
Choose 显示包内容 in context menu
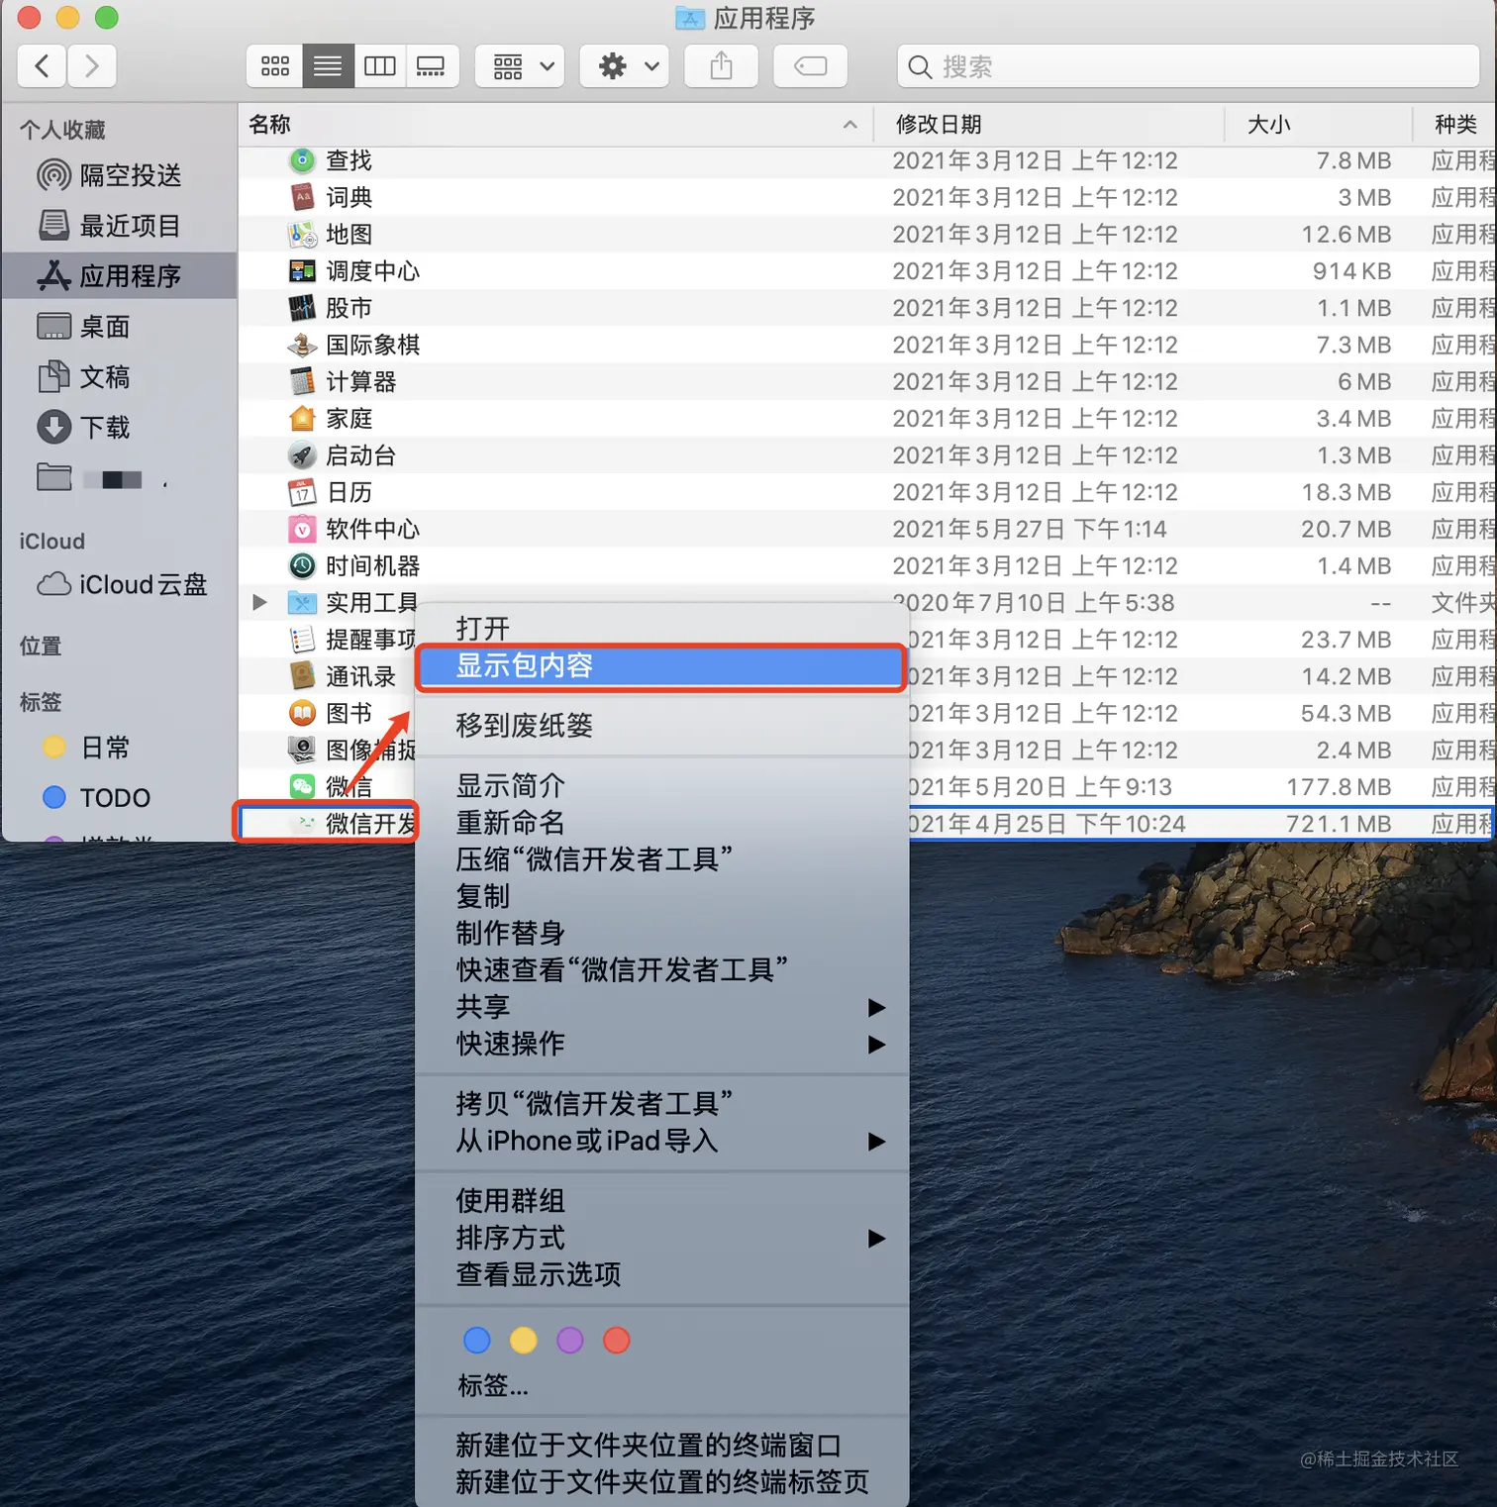pos(661,665)
